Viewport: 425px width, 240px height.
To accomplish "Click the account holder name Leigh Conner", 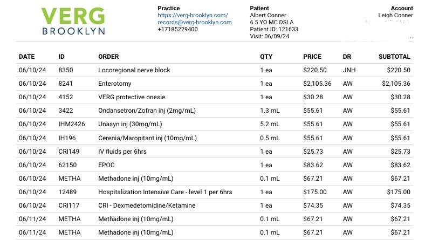I will [x=395, y=16].
